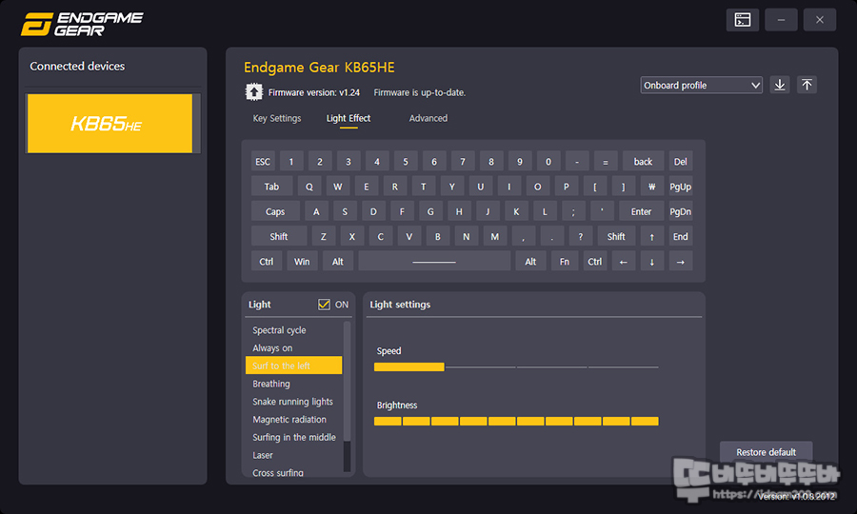Close the Endgame Gear window

coord(819,20)
